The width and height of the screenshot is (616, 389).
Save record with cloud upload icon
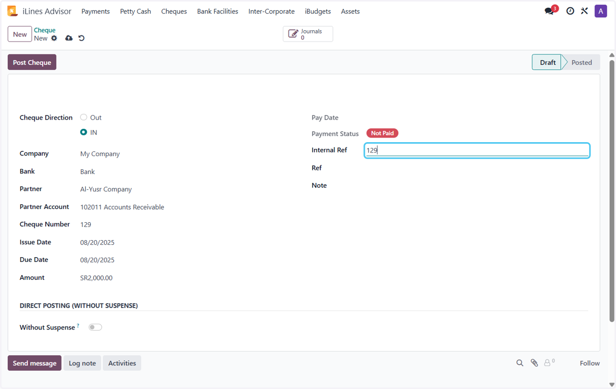coord(69,38)
